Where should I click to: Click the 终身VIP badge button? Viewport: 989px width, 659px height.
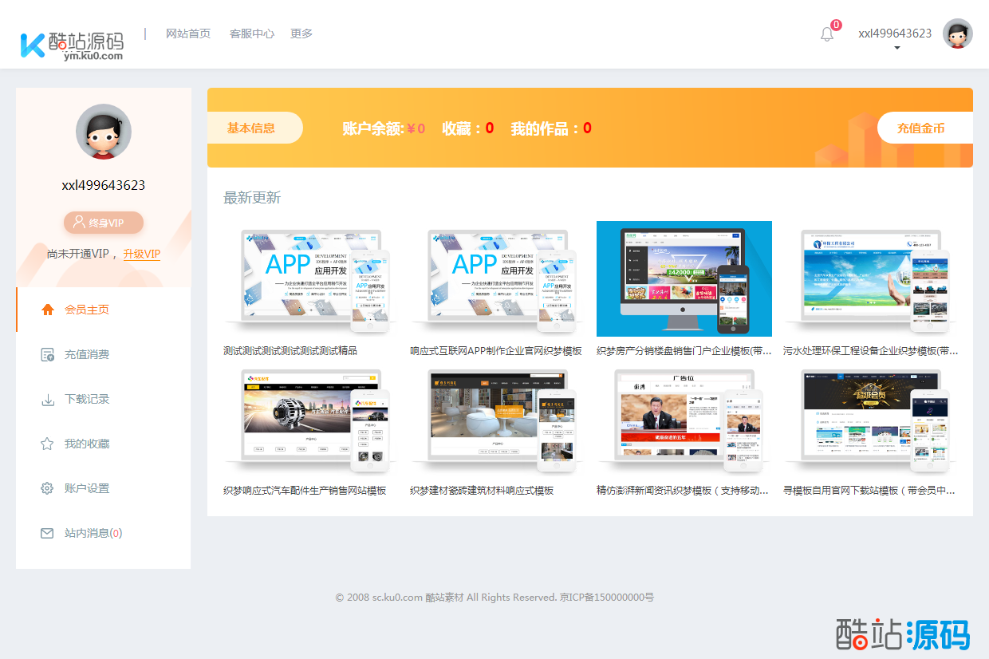point(104,223)
